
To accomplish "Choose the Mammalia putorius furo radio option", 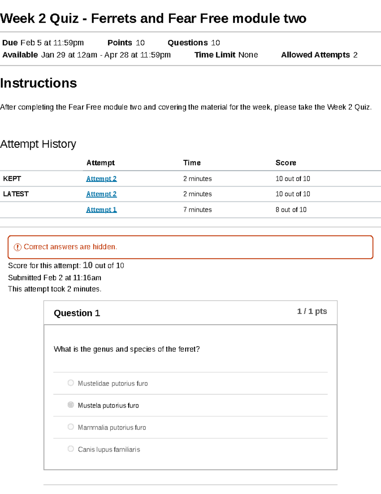I will pyautogui.click(x=71, y=427).
